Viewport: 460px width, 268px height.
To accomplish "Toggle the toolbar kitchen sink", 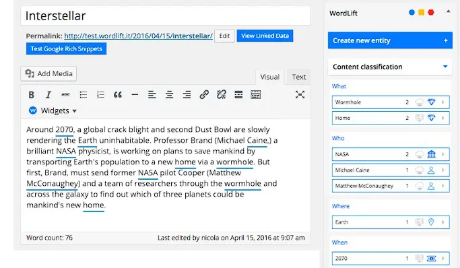I will (255, 95).
